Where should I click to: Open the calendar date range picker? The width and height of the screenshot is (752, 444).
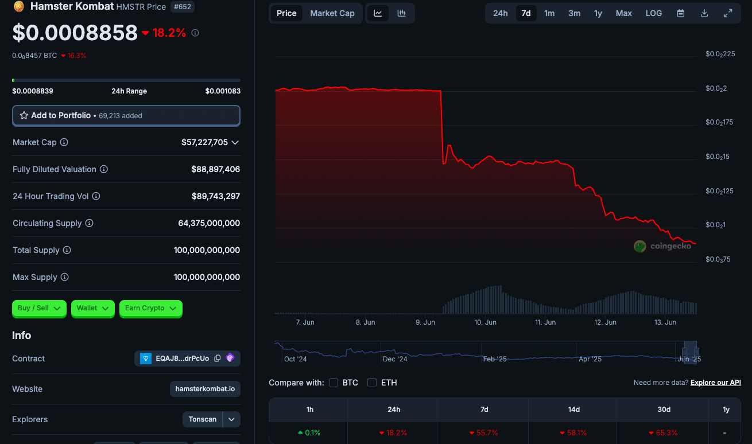(x=681, y=13)
